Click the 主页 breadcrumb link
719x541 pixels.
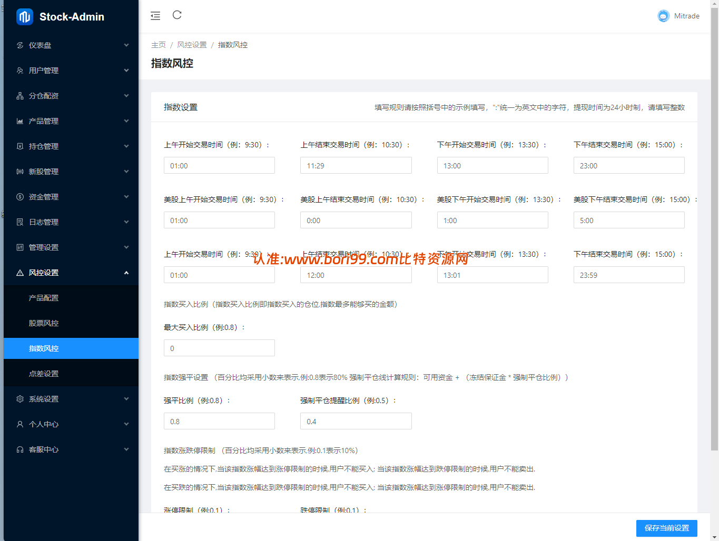point(159,45)
